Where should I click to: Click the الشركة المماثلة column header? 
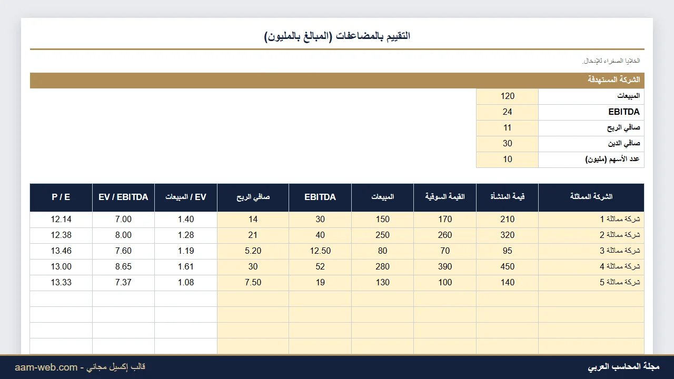point(591,197)
